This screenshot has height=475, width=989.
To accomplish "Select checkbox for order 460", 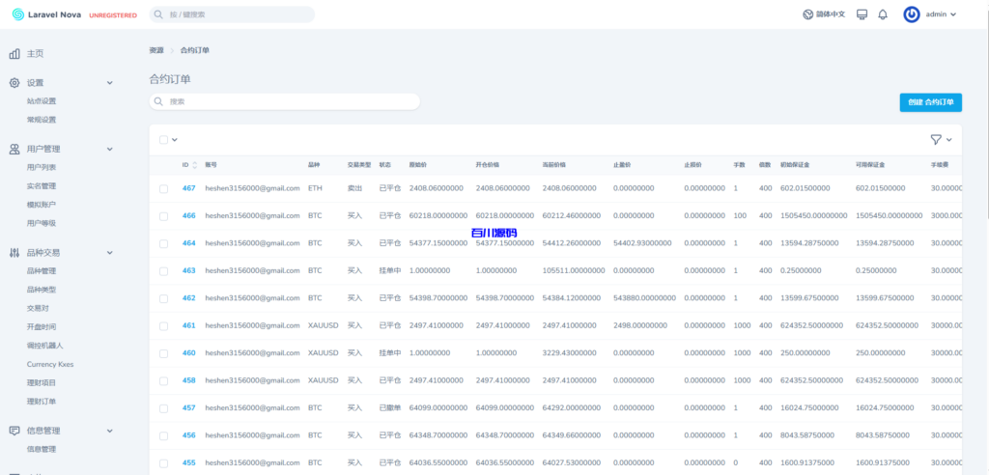I will [x=164, y=353].
